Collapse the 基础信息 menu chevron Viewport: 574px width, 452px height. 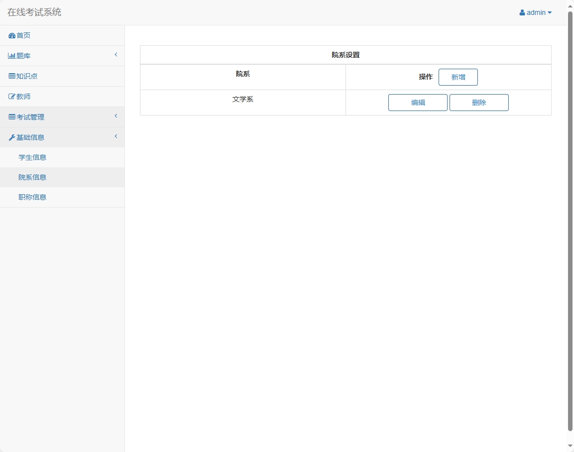[x=115, y=136]
